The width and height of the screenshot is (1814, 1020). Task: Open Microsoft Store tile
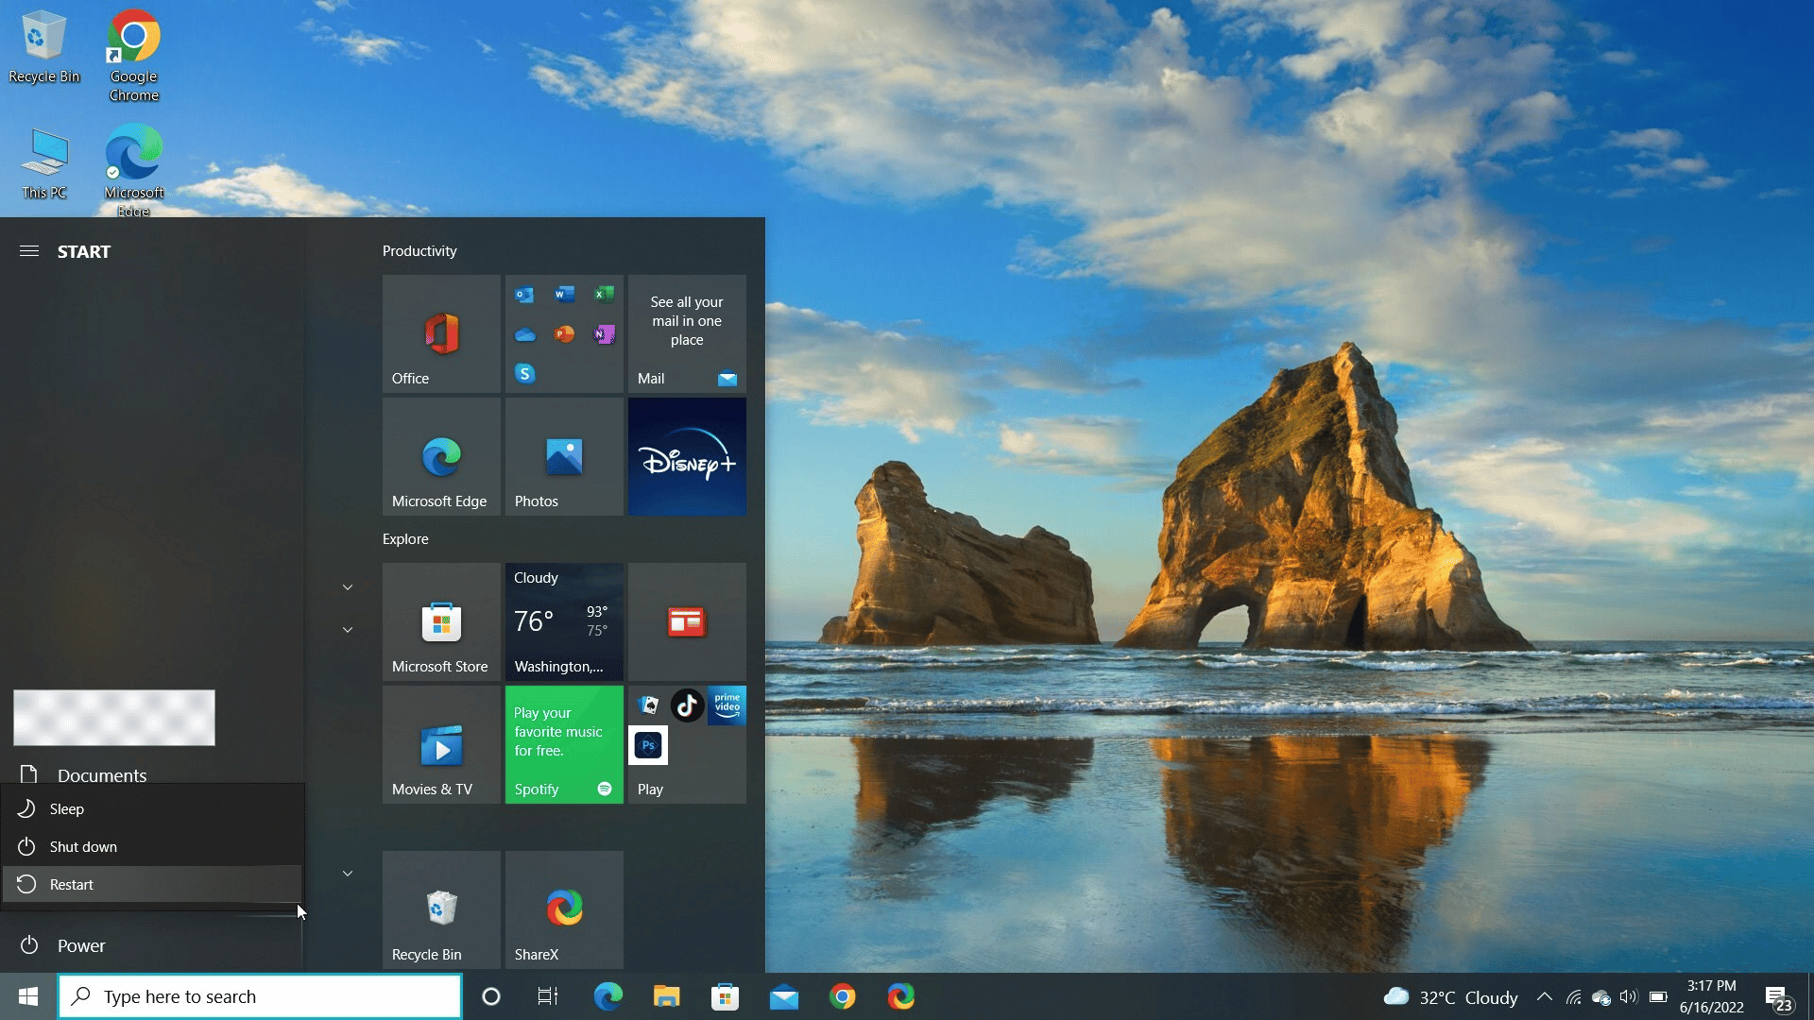tap(439, 620)
